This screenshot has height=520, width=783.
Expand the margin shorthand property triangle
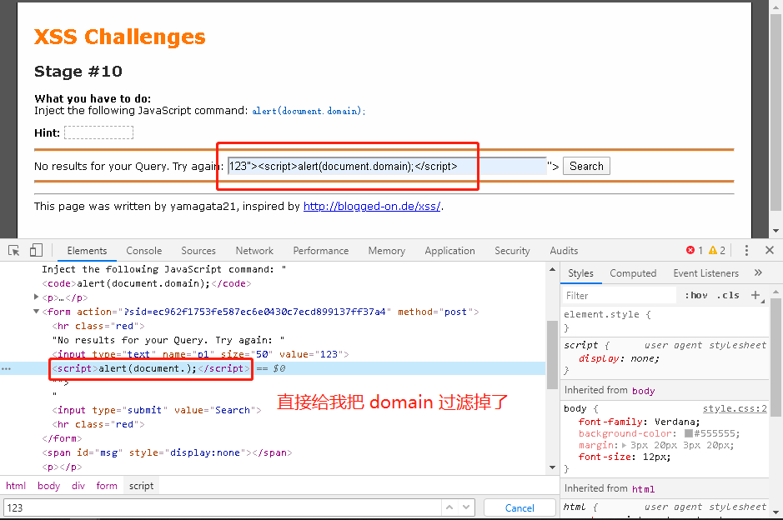(x=625, y=445)
